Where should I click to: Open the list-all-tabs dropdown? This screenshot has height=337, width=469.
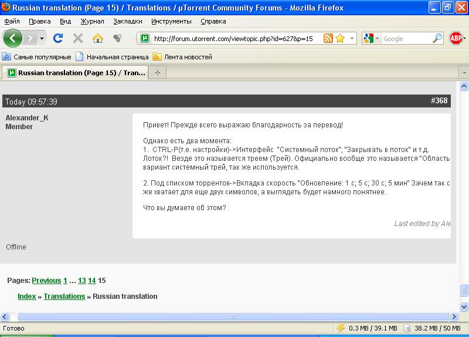click(x=464, y=73)
